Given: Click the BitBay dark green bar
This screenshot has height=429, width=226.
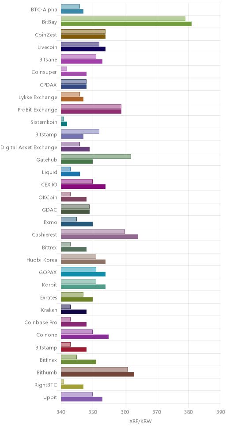Looking at the screenshot, I should 126,24.
